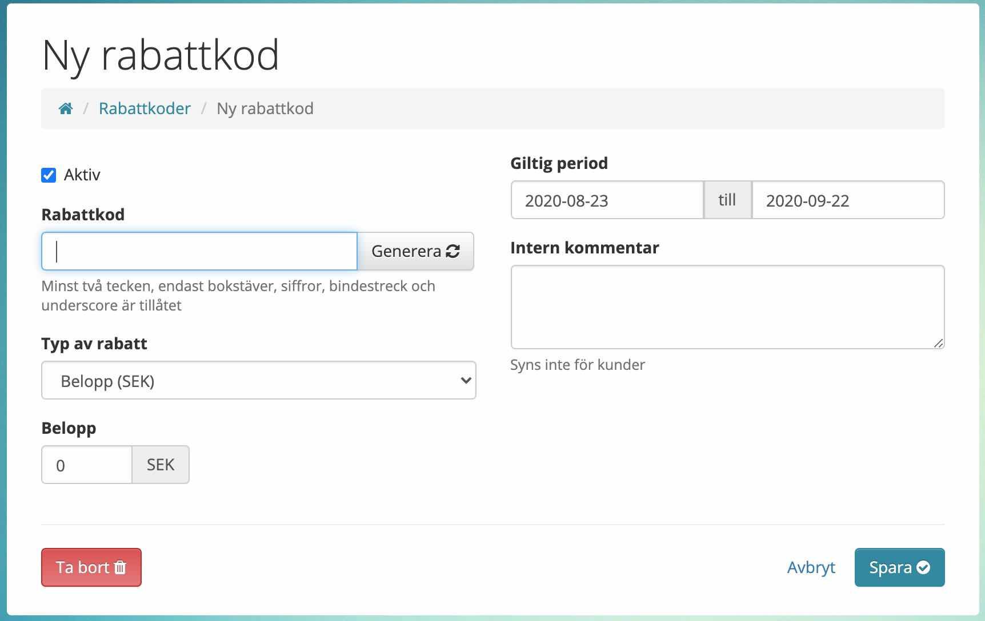The height and width of the screenshot is (621, 985).
Task: Uncheck the Aktiv checkbox
Action: 49,175
